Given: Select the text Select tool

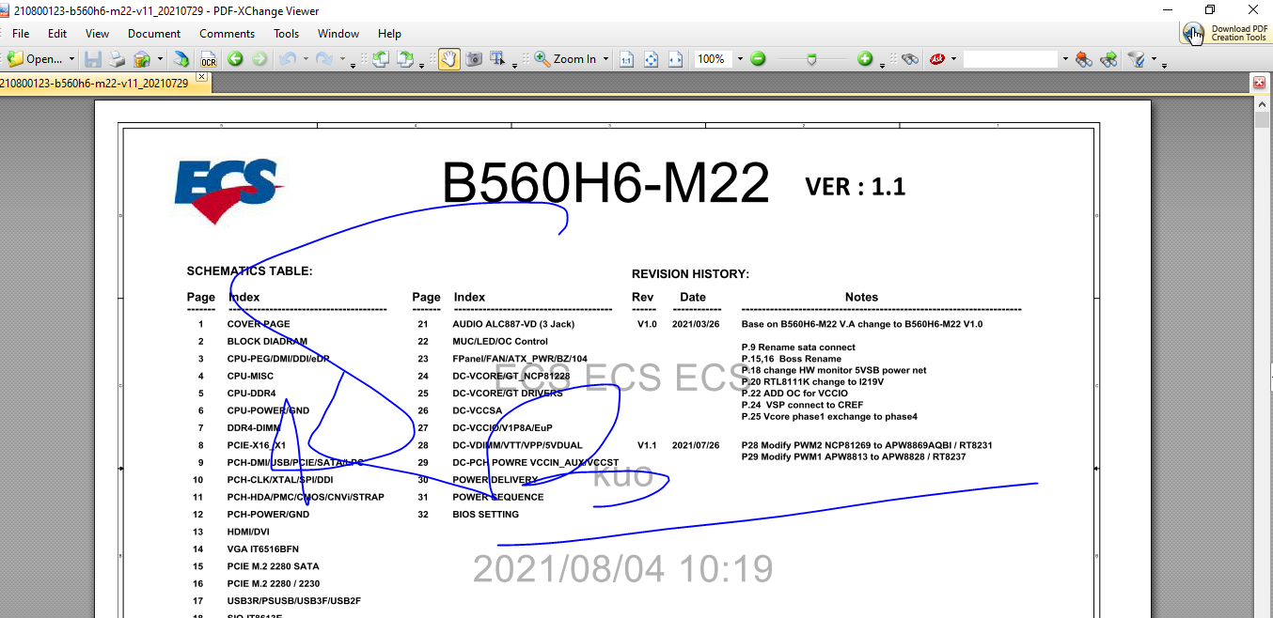Looking at the screenshot, I should point(498,58).
